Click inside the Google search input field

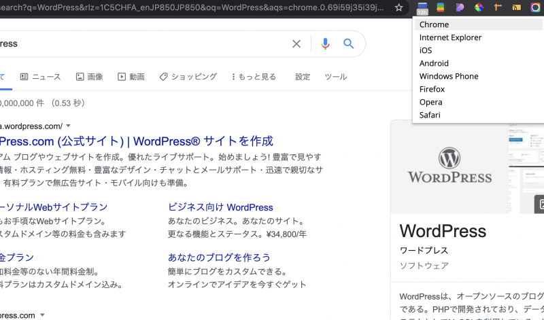pyautogui.click(x=146, y=43)
